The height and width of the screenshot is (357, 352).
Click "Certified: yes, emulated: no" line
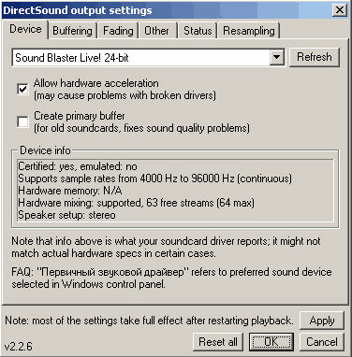pos(78,166)
